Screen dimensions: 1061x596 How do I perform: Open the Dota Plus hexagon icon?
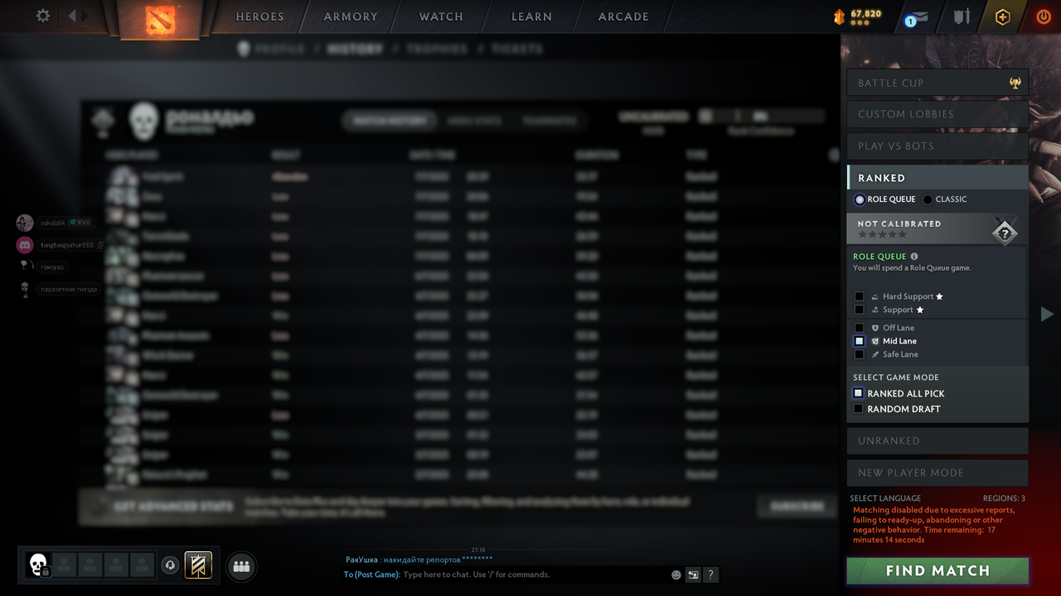pyautogui.click(x=1003, y=17)
